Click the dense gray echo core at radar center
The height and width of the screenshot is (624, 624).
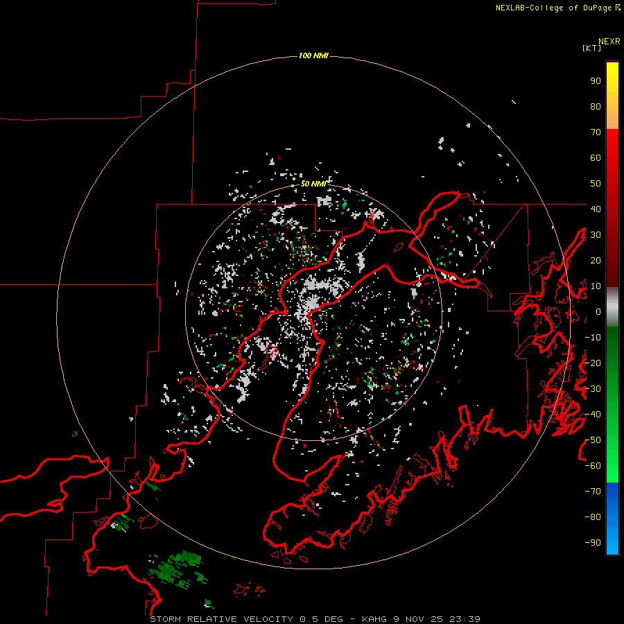tap(311, 306)
